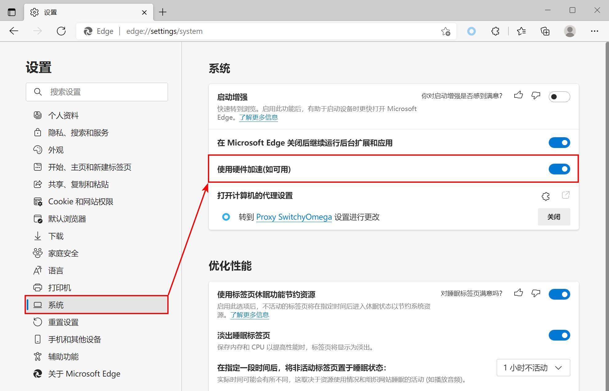
Task: Open 家庭安全 settings section
Action: [x=97, y=253]
